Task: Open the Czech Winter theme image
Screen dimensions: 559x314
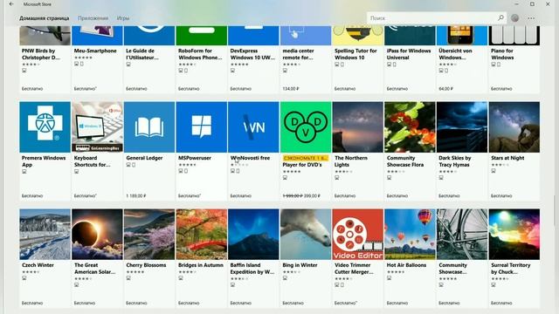Action: click(45, 235)
